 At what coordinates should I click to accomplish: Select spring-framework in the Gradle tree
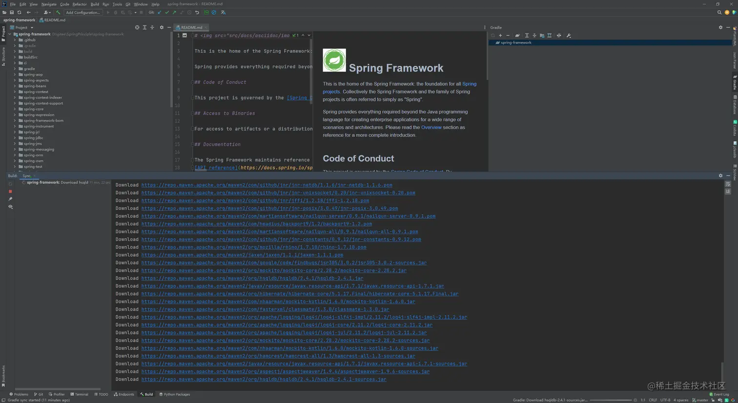[516, 43]
